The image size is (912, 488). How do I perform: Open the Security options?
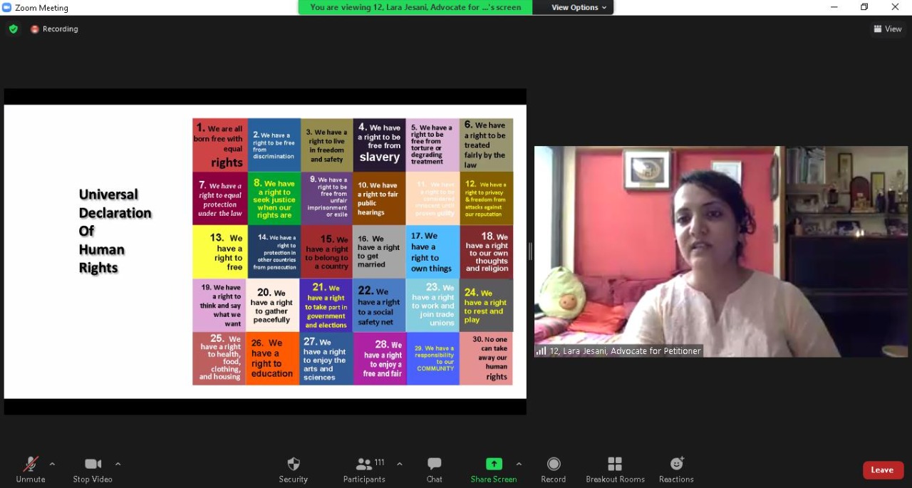click(293, 469)
